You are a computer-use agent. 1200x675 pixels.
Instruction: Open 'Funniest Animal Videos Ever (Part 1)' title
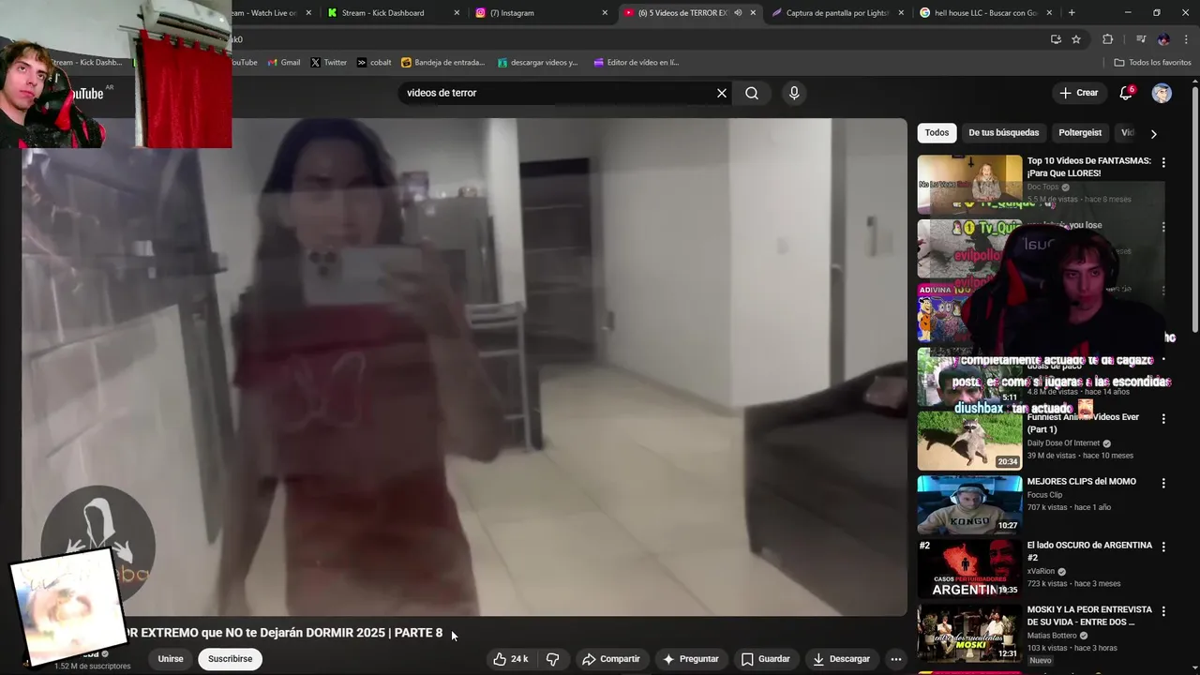[1083, 423]
